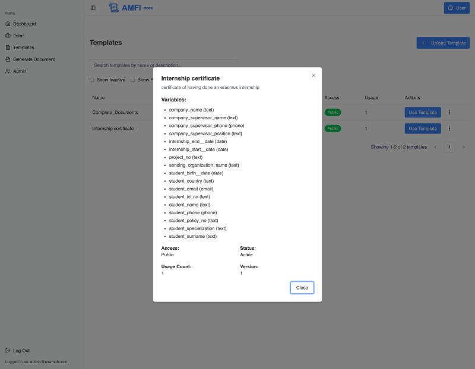Click the Status value Active
475x369 pixels.
coord(246,255)
